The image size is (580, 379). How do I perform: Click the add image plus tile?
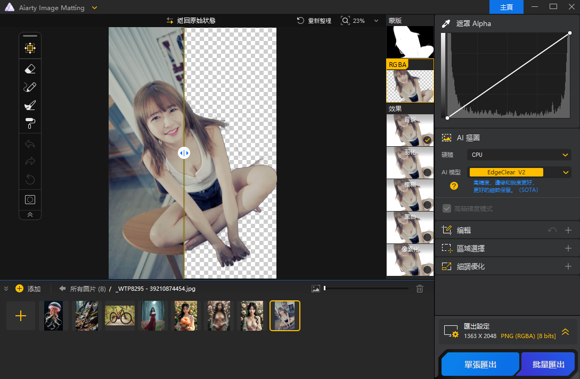point(21,316)
